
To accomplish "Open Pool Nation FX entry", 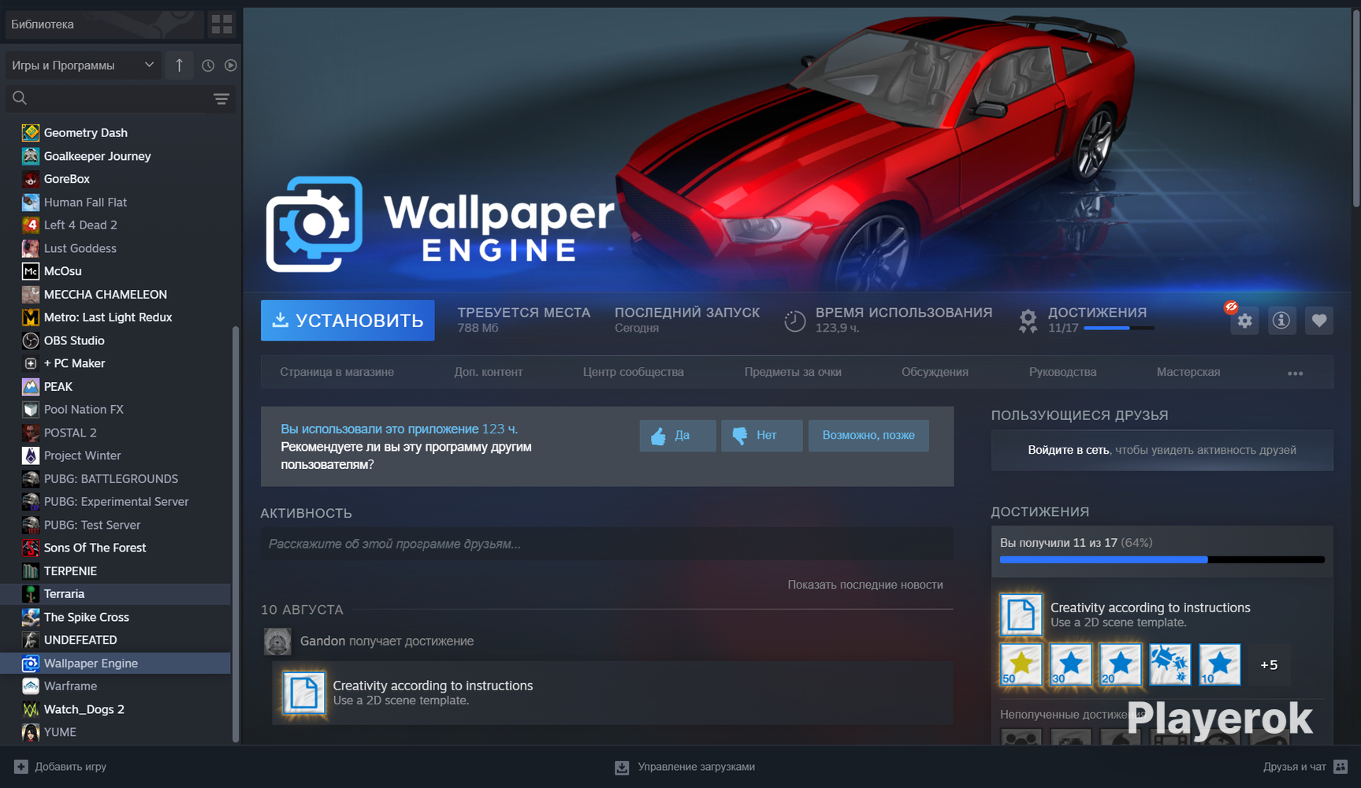I will [84, 409].
